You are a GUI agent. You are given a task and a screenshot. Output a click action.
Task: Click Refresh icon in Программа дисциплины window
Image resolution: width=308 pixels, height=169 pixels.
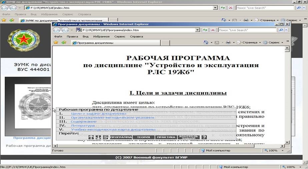pos(206,30)
